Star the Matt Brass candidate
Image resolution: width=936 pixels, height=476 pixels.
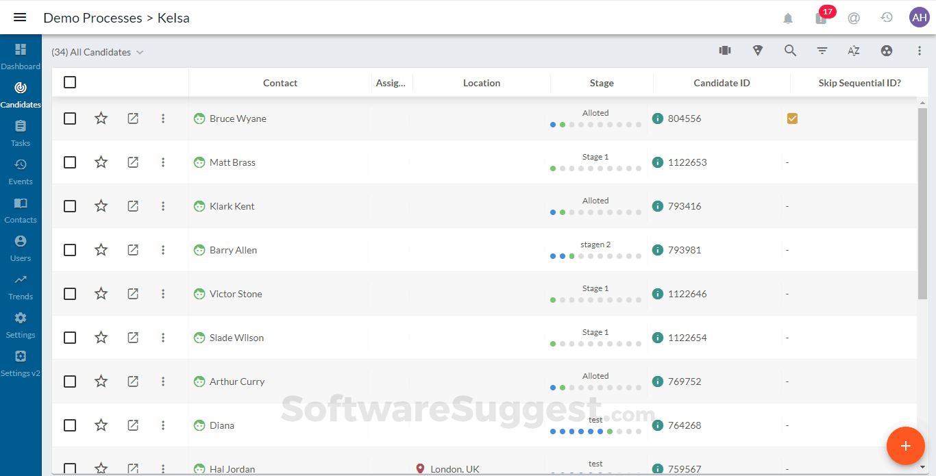pyautogui.click(x=101, y=162)
